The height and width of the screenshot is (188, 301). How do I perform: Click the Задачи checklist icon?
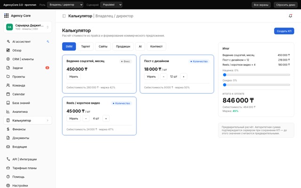point(8,68)
